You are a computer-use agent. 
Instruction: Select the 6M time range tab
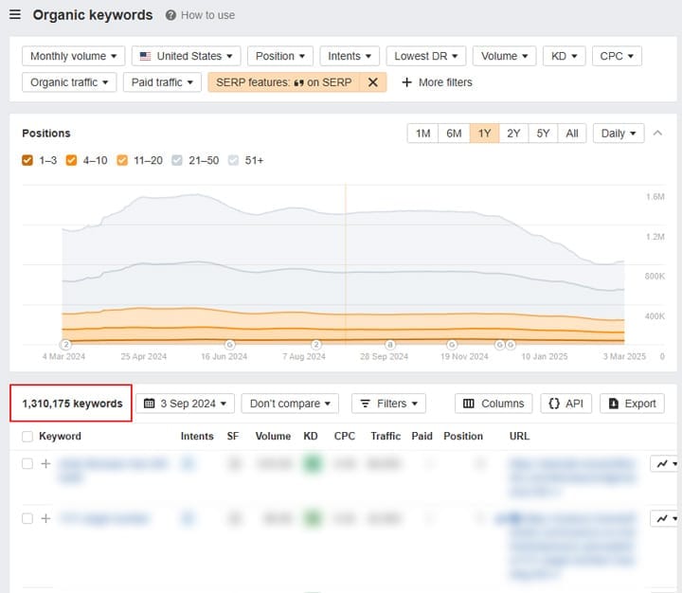tap(454, 134)
